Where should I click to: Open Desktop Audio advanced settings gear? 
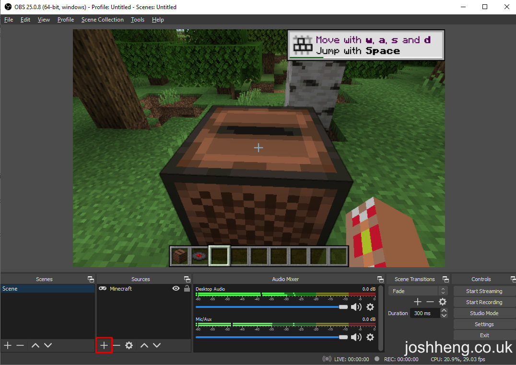pyautogui.click(x=370, y=307)
